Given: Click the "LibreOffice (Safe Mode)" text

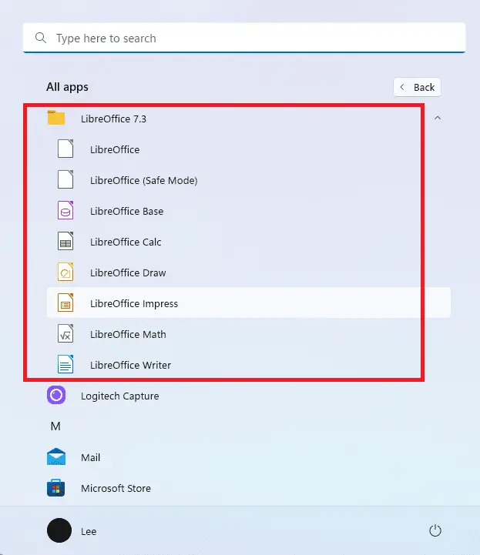Looking at the screenshot, I should point(143,181).
